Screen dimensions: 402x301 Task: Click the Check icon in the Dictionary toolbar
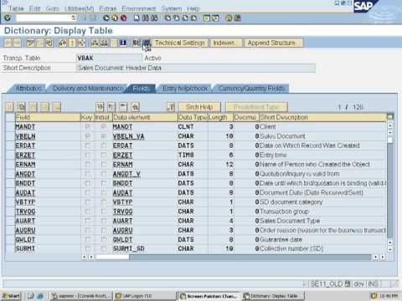coord(63,43)
